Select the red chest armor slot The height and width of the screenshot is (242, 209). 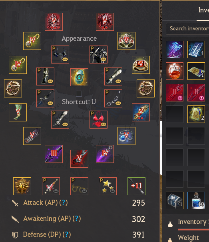pyautogui.click(x=105, y=22)
